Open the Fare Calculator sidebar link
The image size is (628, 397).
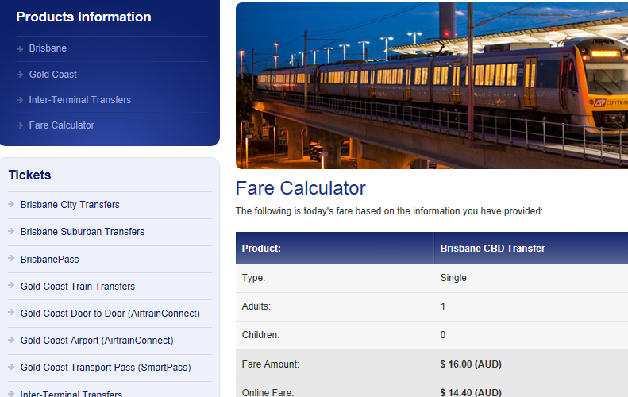[61, 125]
